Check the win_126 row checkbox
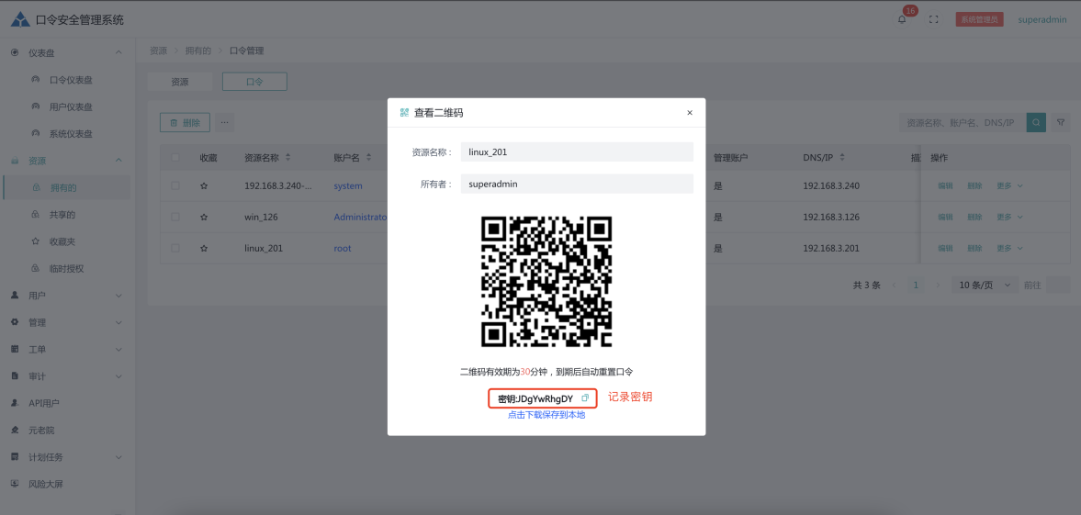 tap(175, 218)
